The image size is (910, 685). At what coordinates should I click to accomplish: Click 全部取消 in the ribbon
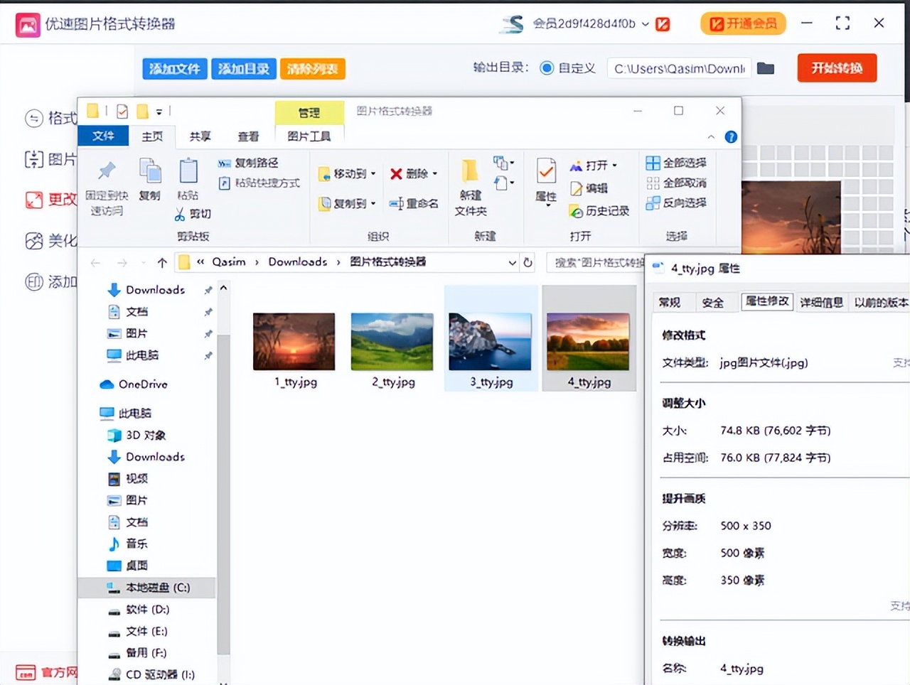[x=676, y=183]
